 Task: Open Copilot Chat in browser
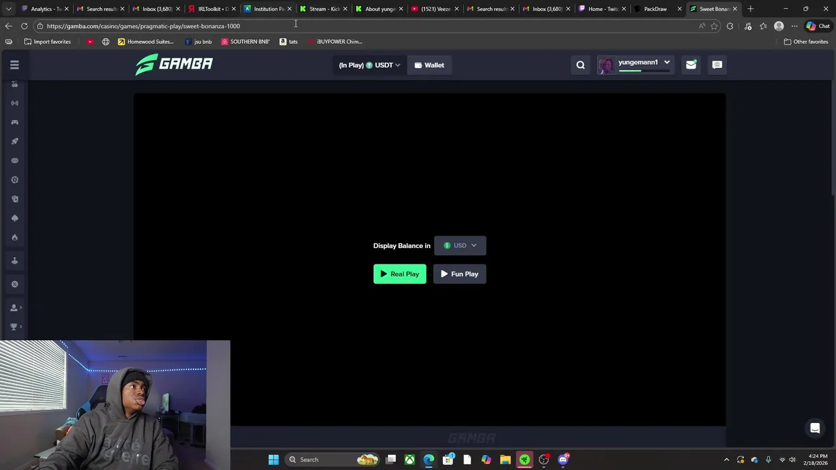818,26
